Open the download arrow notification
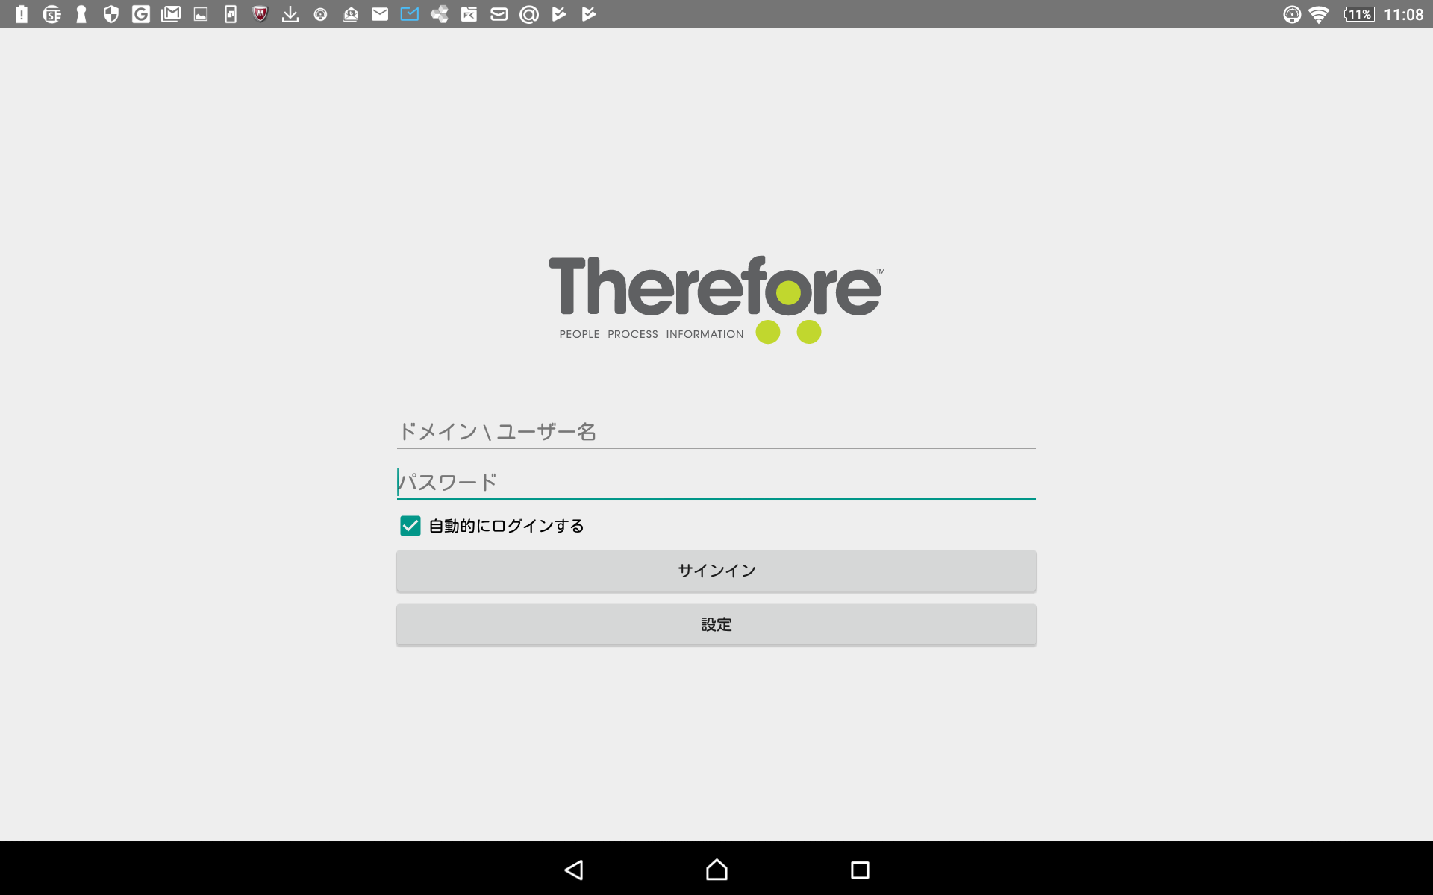 tap(290, 14)
